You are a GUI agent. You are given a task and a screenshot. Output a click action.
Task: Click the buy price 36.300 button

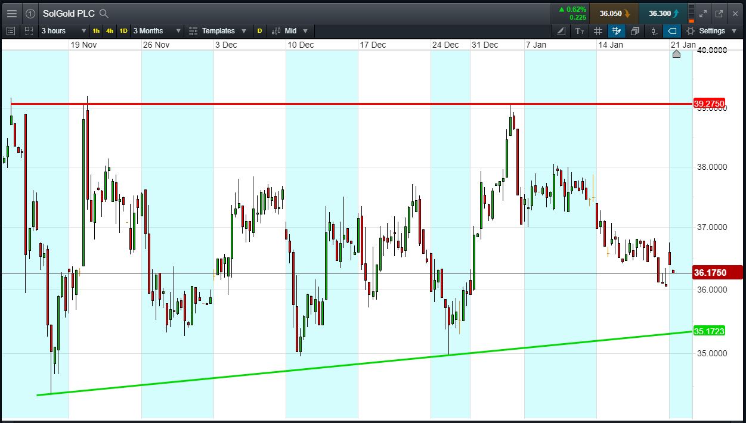tap(663, 13)
